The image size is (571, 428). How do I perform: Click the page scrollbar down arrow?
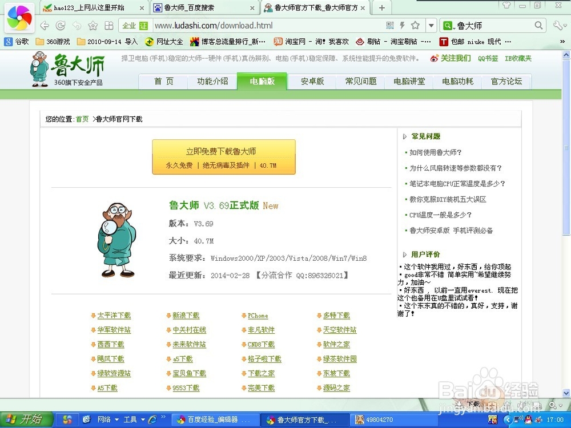pos(566,393)
